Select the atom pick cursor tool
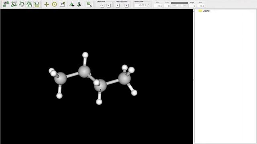 coord(72,4)
